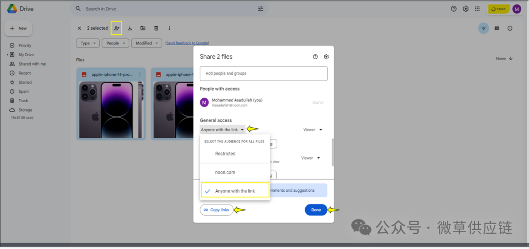Click the Search in Drive field
The width and height of the screenshot is (529, 249).
168,9
